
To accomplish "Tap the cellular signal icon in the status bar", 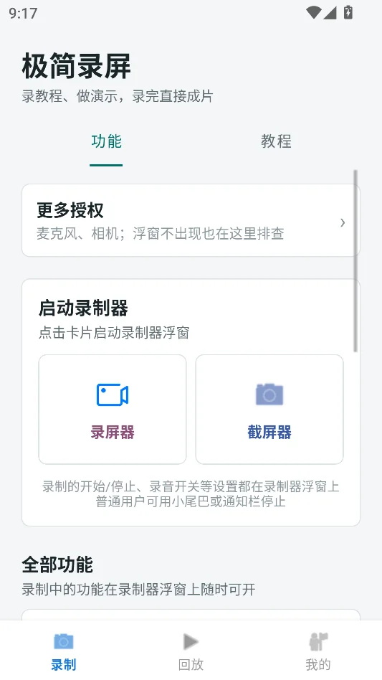I will tap(330, 13).
